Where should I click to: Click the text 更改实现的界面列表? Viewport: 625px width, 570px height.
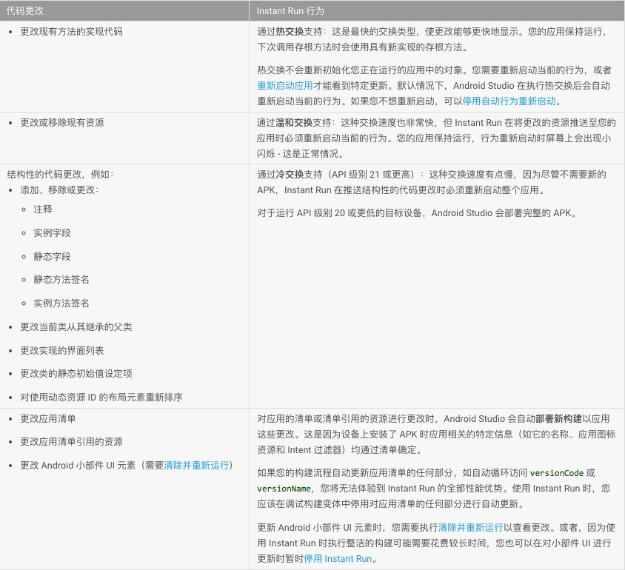pyautogui.click(x=62, y=351)
